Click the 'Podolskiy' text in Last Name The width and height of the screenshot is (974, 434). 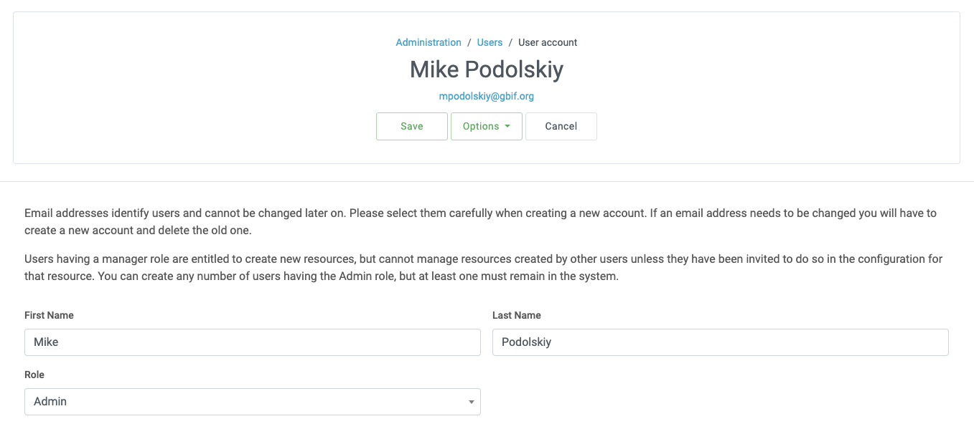tap(526, 342)
